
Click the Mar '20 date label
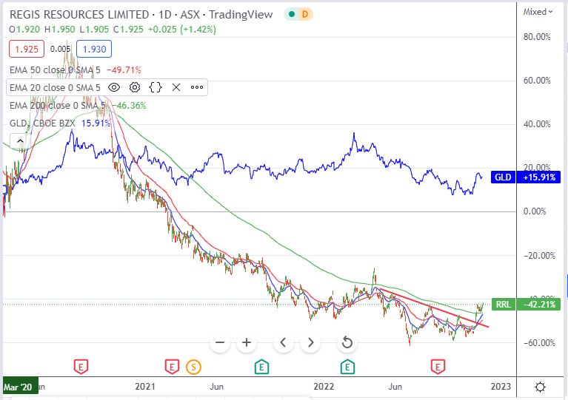click(20, 387)
